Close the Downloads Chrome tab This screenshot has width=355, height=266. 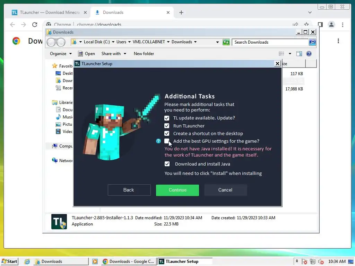click(x=168, y=12)
